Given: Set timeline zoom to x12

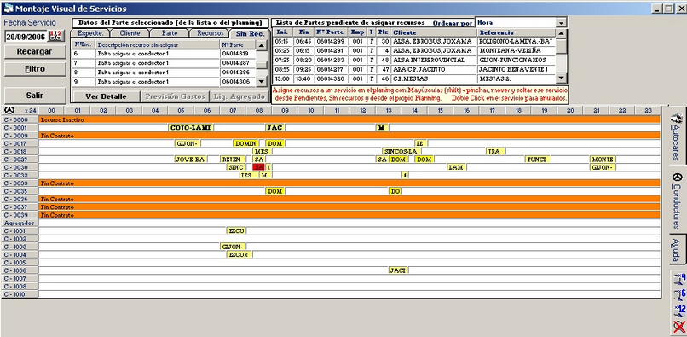Looking at the screenshot, I should (x=679, y=311).
